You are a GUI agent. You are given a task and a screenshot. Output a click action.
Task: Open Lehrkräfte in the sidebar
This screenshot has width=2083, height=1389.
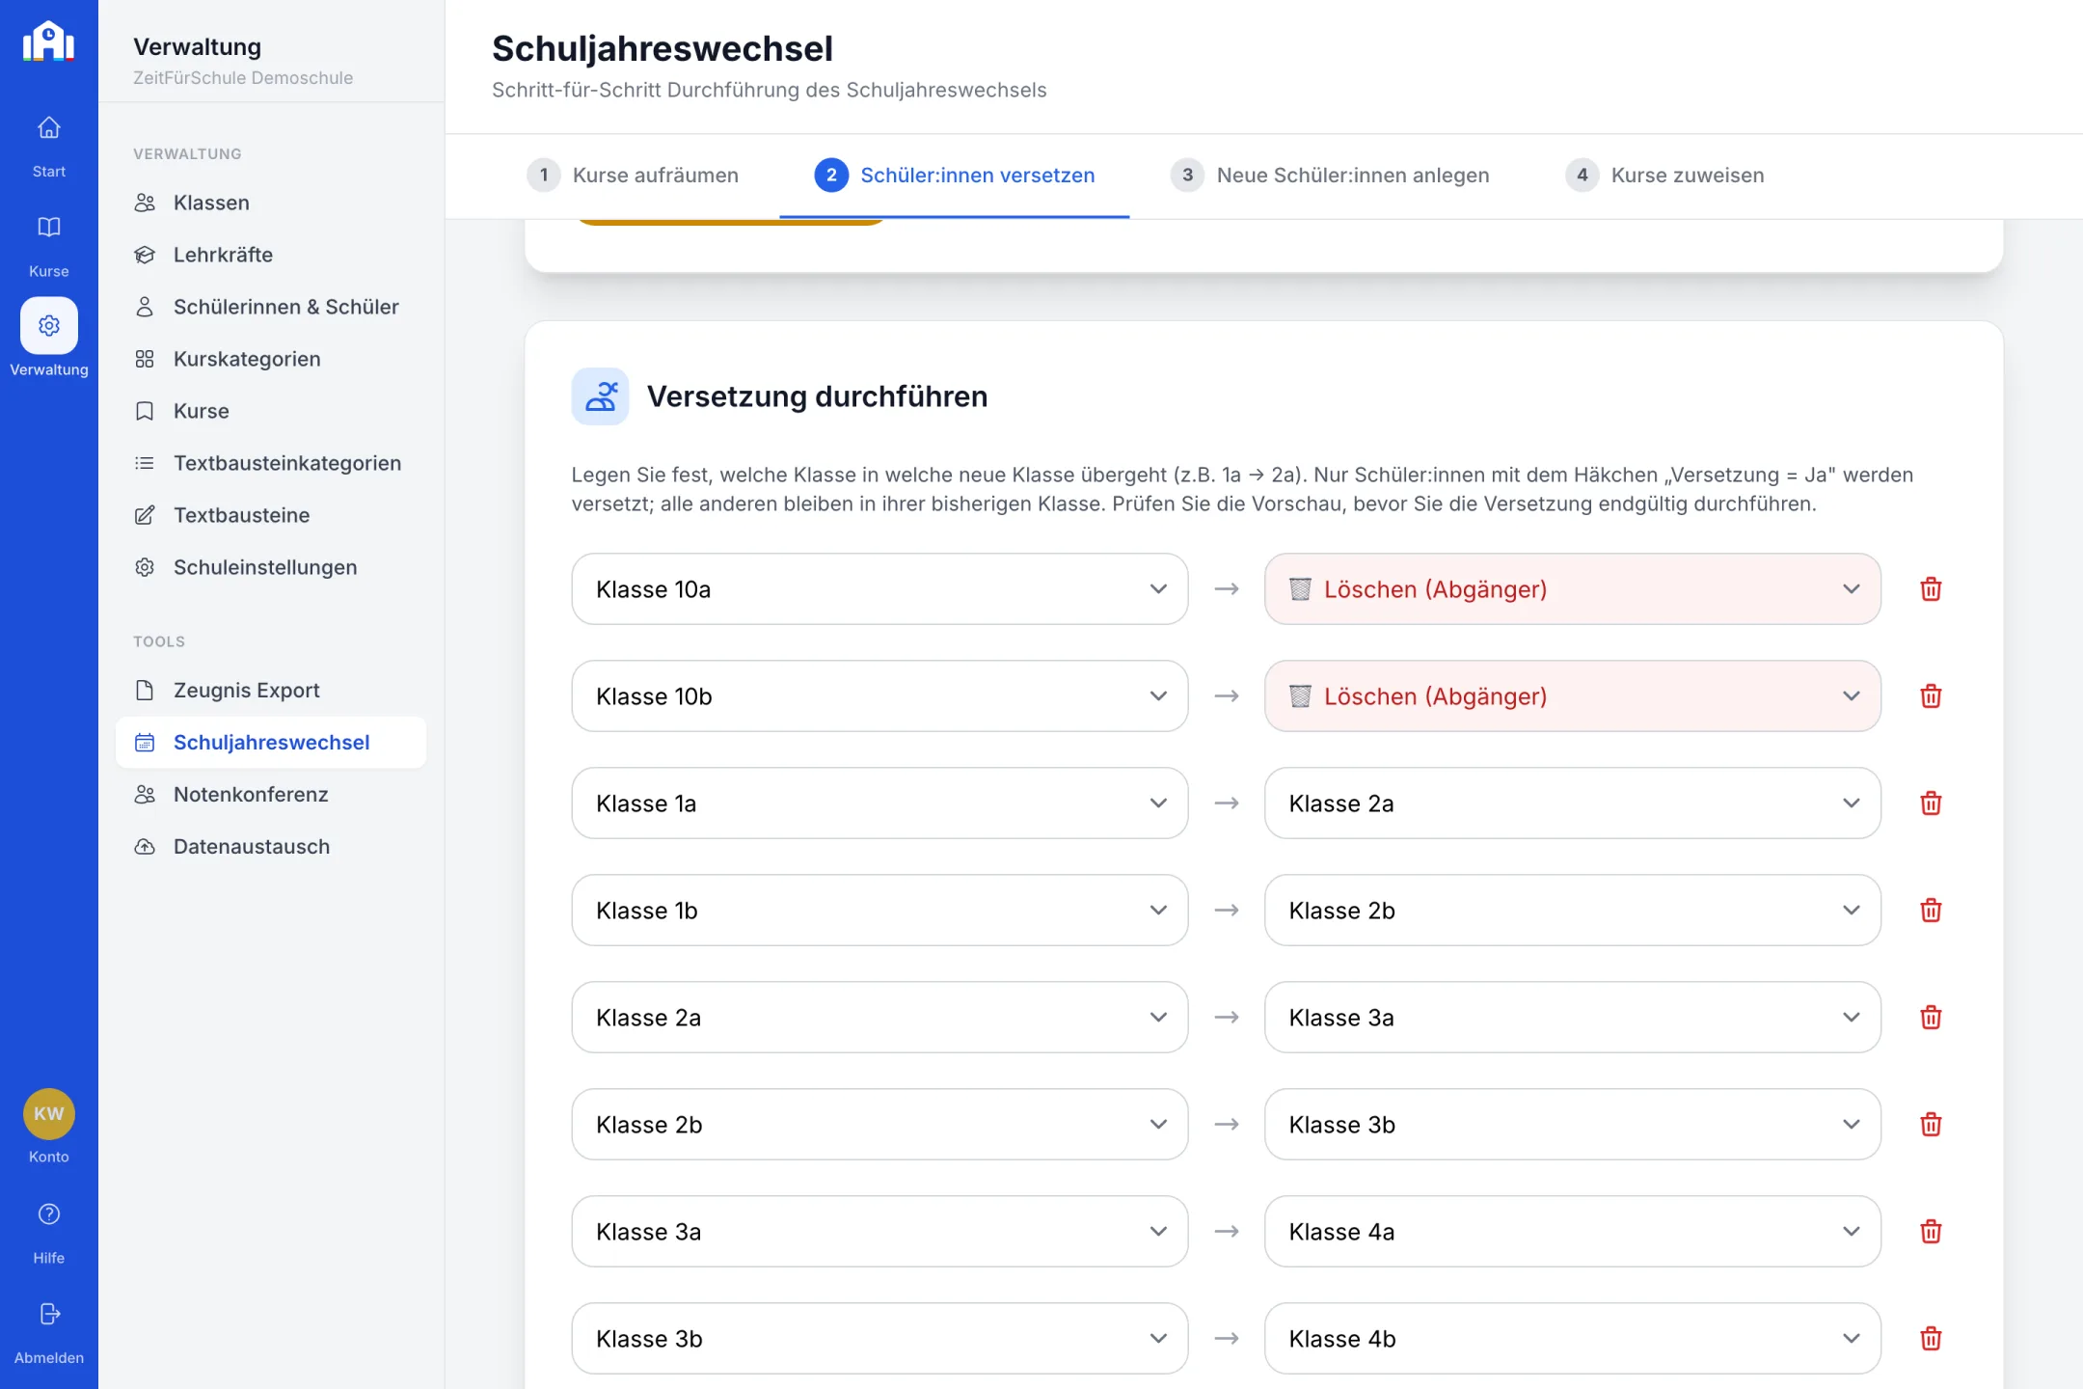click(x=271, y=255)
